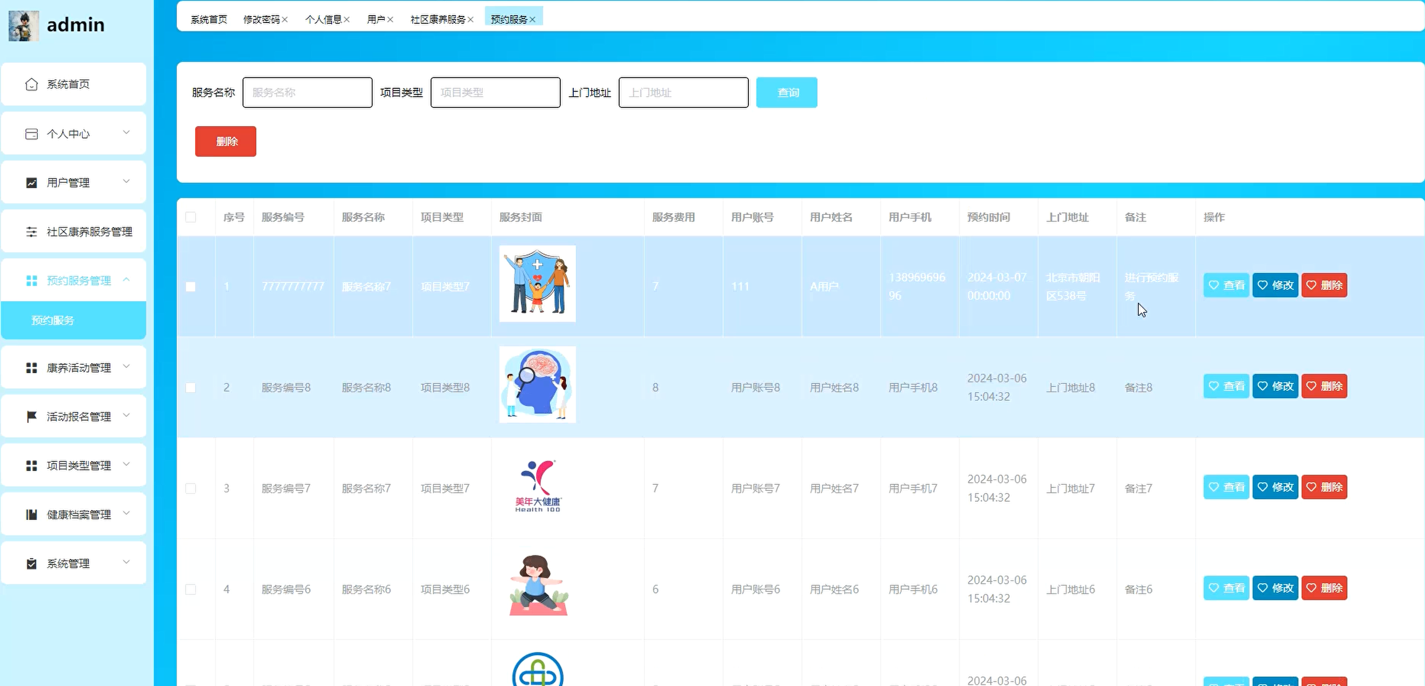Edit the 服务编号8 row with 修改
Image resolution: width=1425 pixels, height=686 pixels.
[1275, 386]
